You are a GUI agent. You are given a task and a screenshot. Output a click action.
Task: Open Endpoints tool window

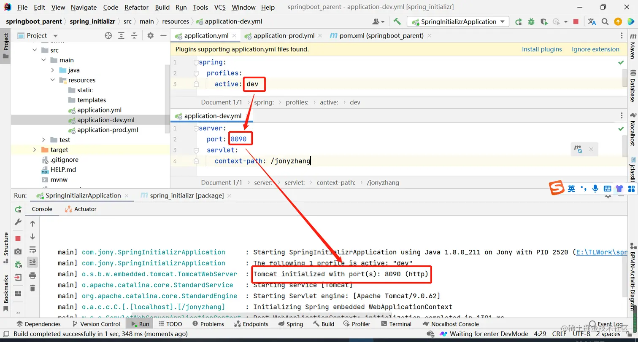click(251, 324)
